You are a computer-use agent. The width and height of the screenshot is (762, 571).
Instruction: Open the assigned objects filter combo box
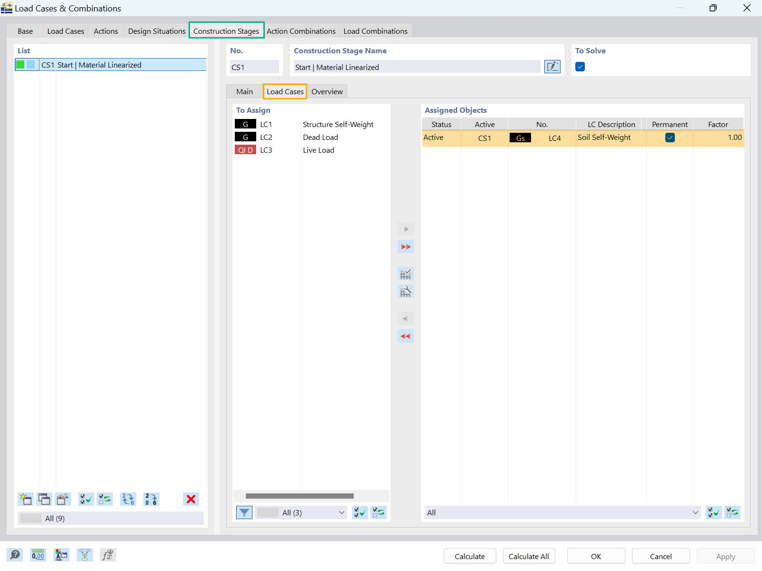pos(562,512)
